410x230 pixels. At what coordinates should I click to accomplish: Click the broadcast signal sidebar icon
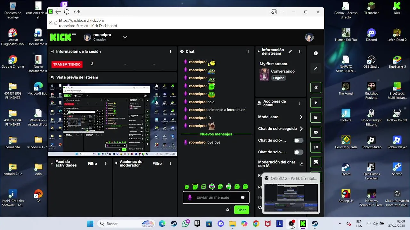[316, 147]
